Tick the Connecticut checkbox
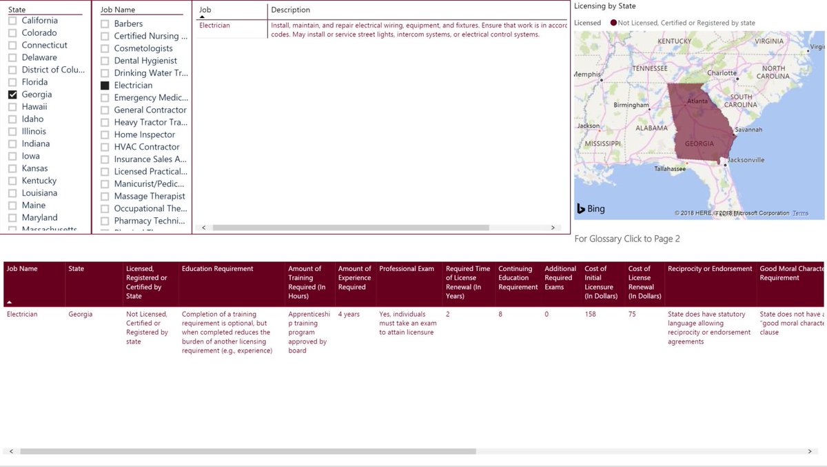This screenshot has height=467, width=827. 12,46
